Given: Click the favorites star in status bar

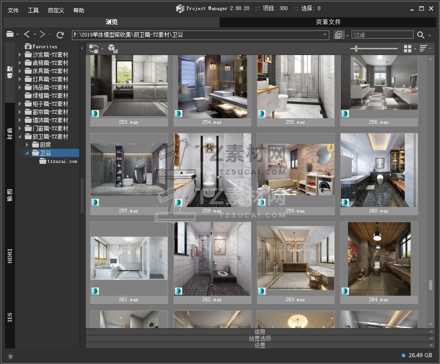Looking at the screenshot, I should tap(10, 356).
